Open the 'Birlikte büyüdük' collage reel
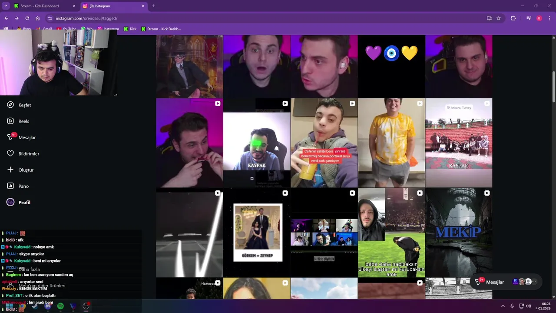 [x=324, y=233]
